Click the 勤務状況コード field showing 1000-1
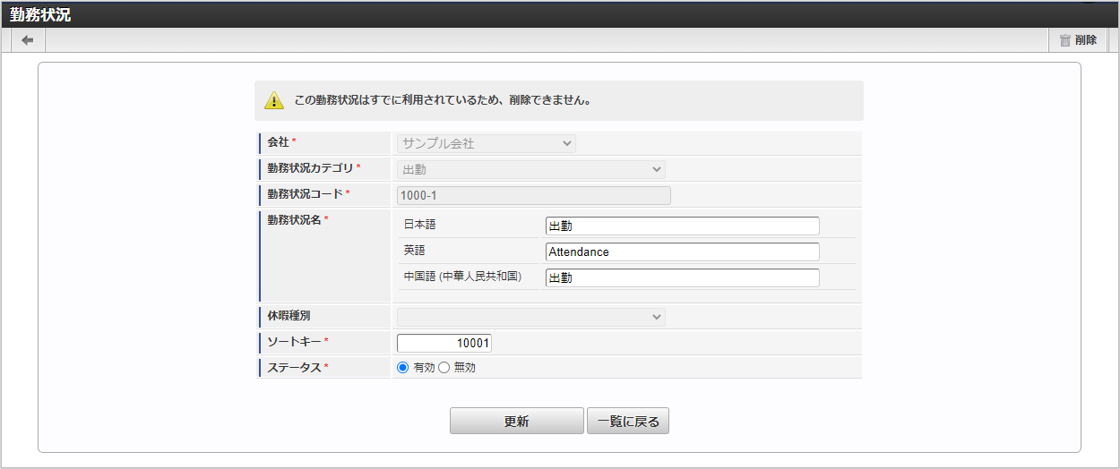 click(533, 195)
